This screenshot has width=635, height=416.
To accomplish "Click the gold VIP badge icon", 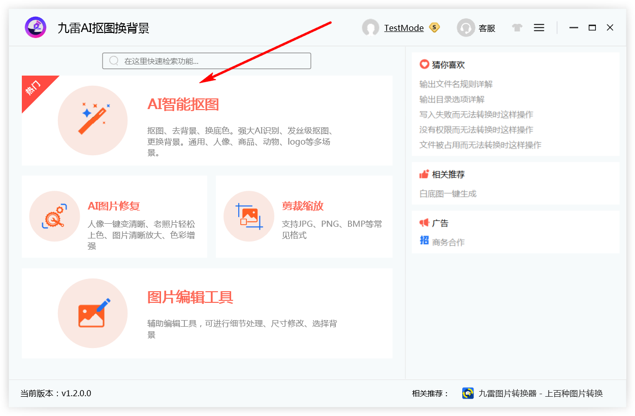I will coord(434,27).
